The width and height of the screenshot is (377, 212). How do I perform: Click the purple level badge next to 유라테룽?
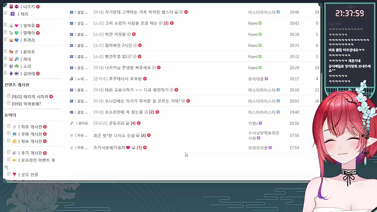(266, 79)
